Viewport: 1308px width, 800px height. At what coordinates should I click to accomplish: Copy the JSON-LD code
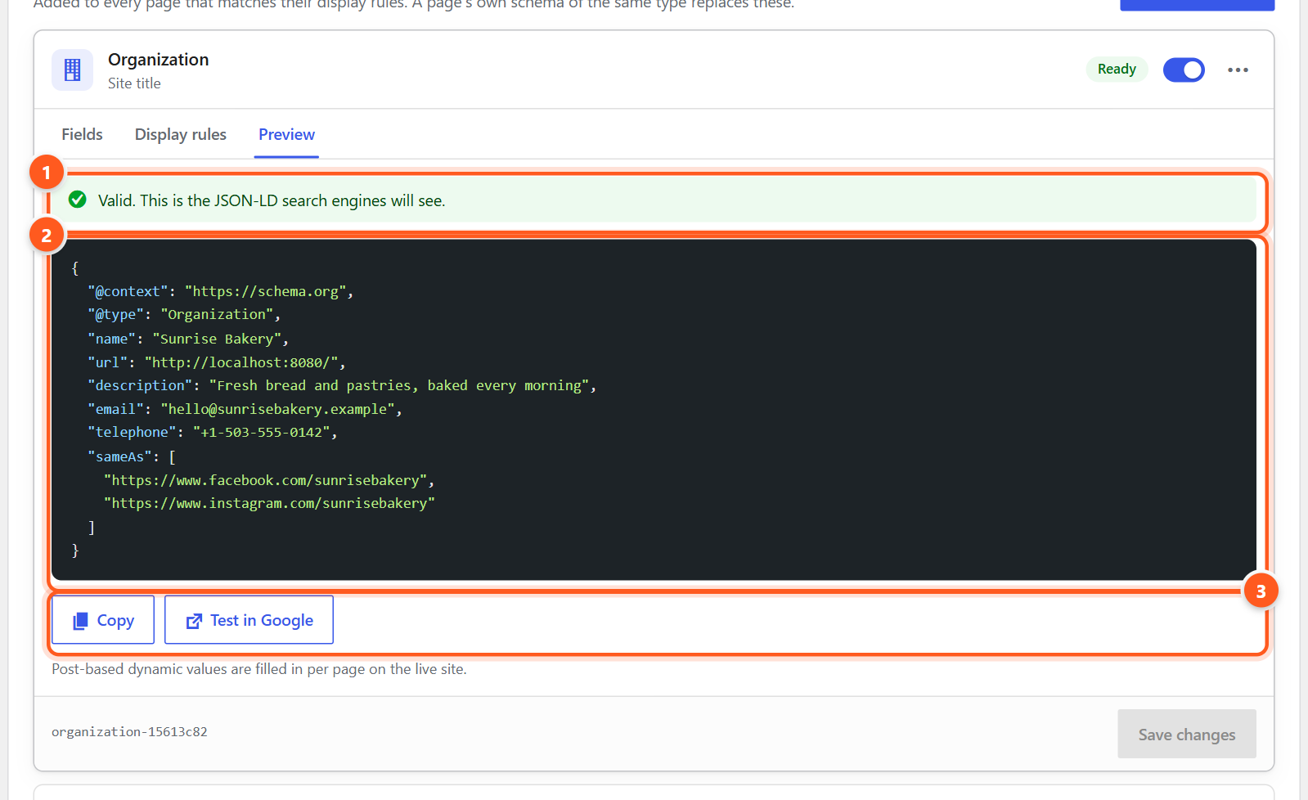(103, 620)
